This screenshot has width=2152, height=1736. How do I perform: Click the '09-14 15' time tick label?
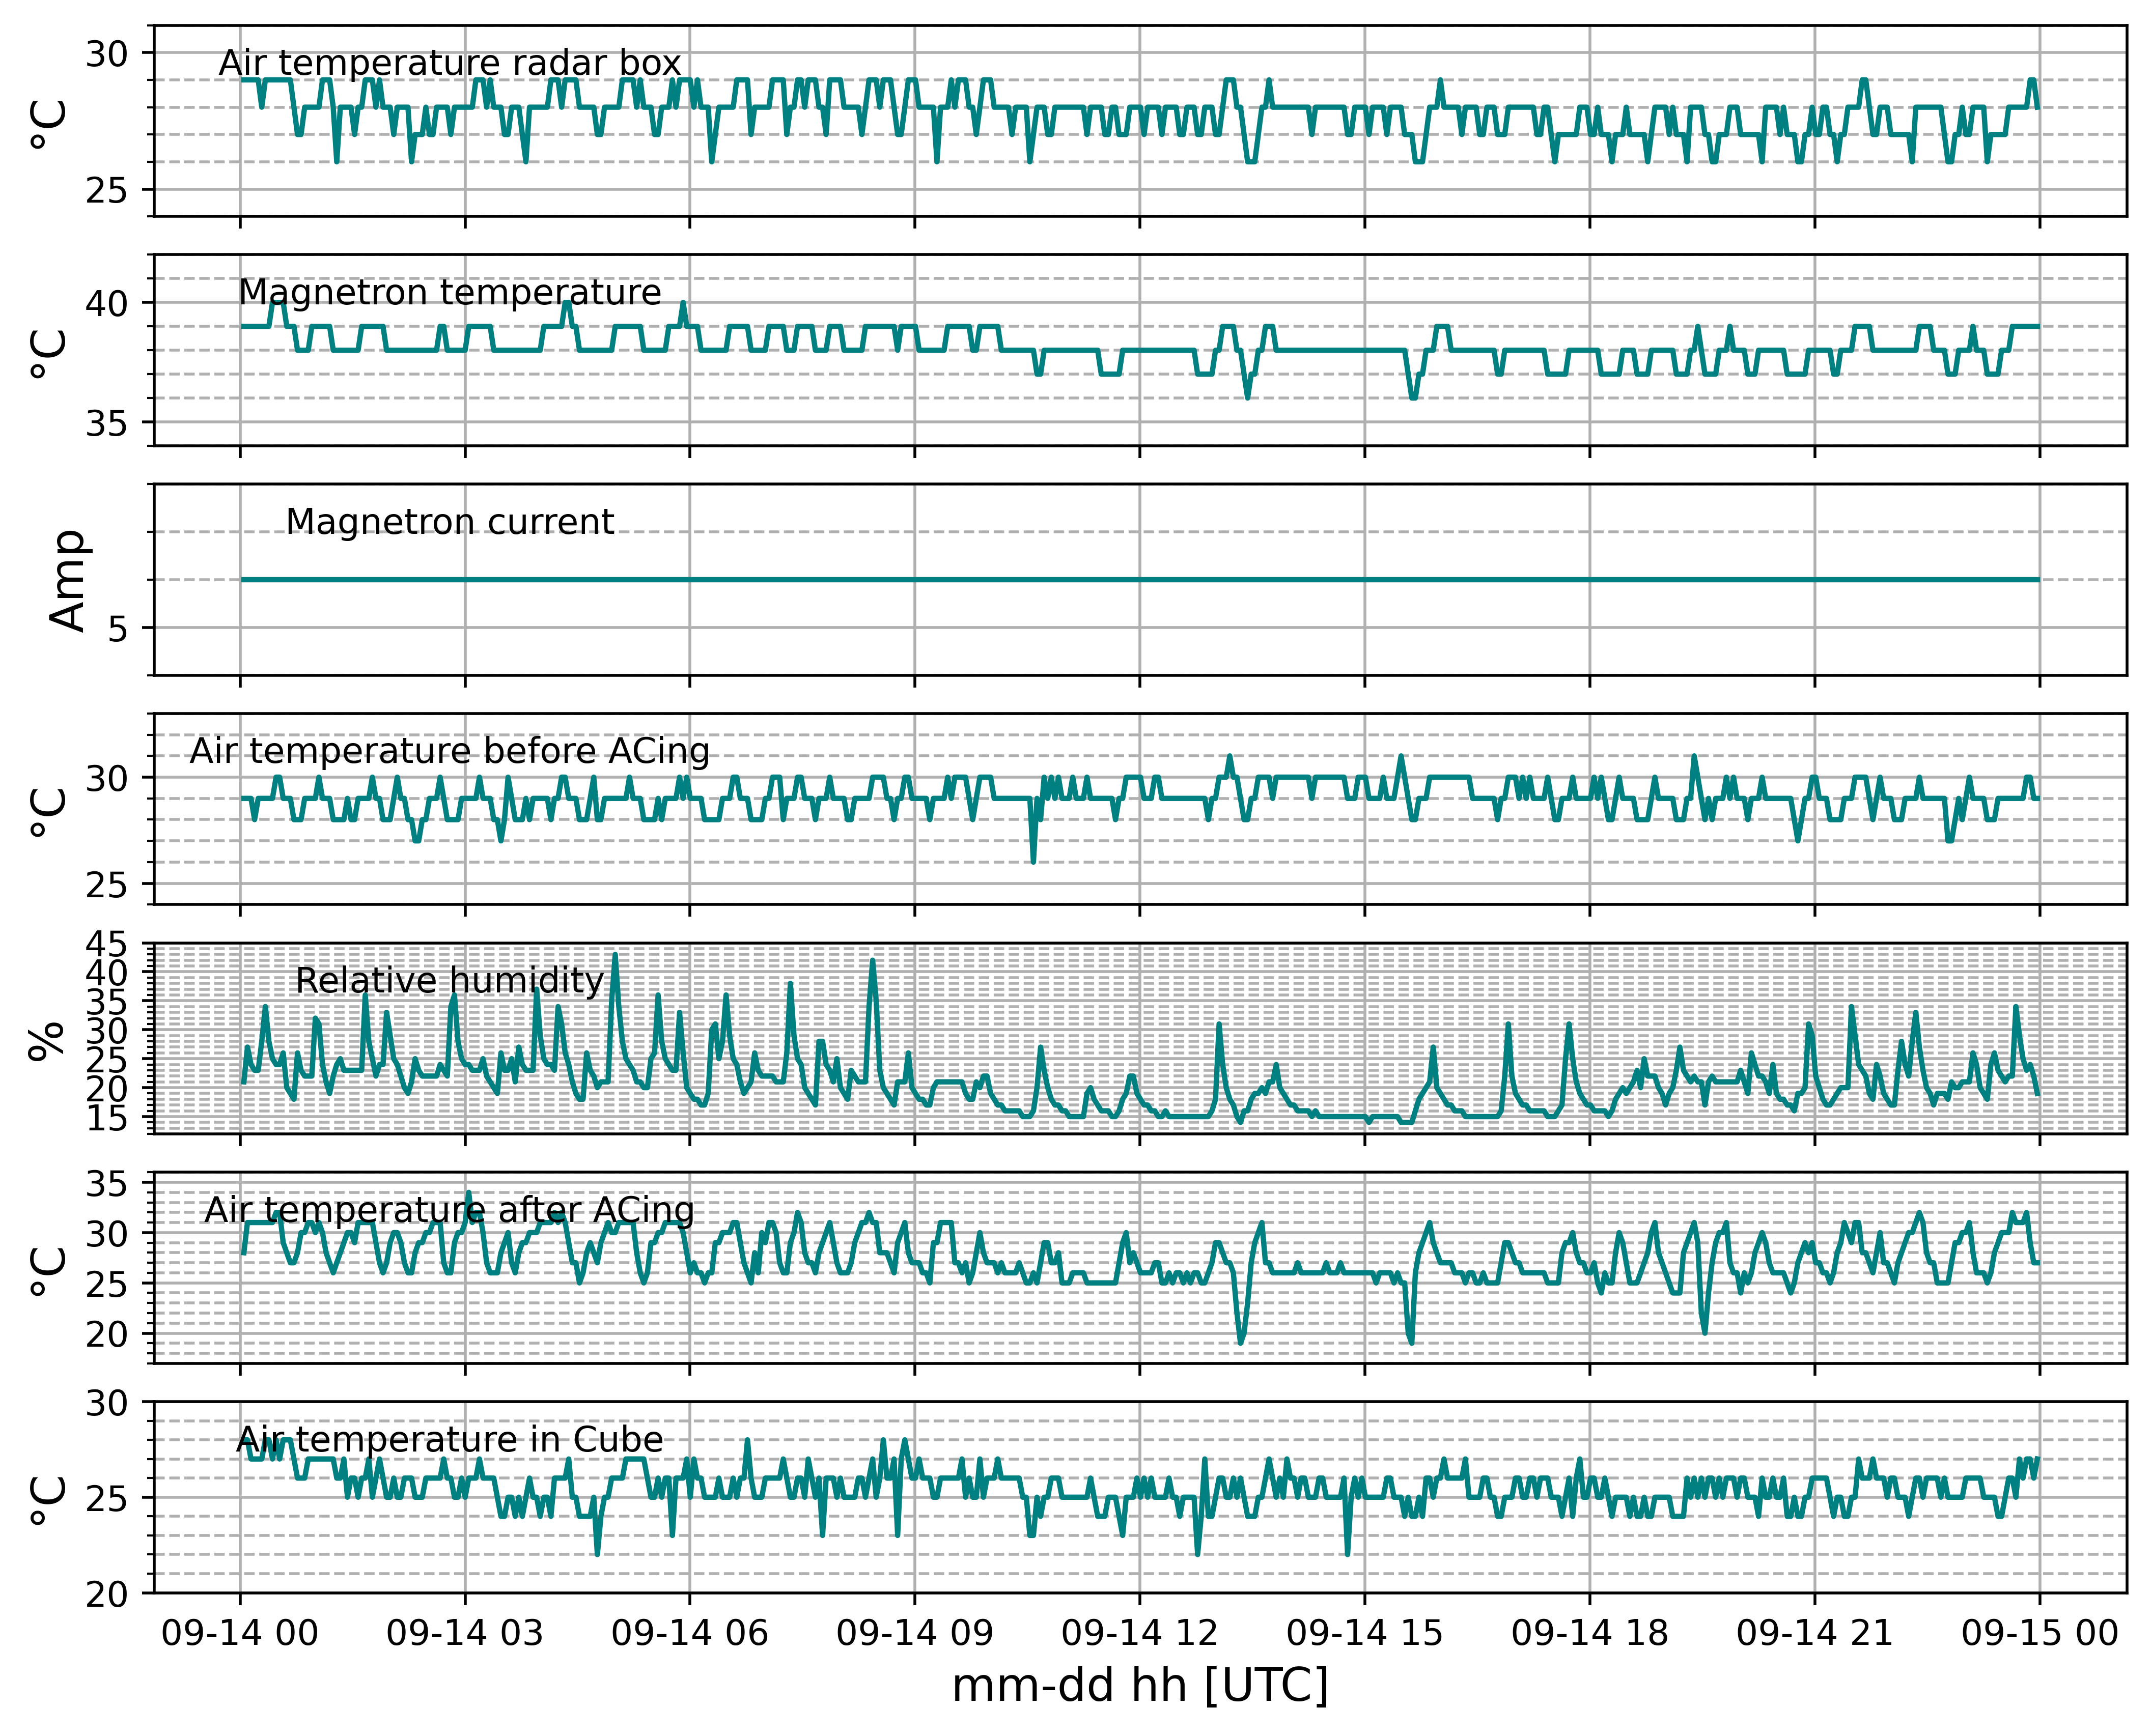(x=1365, y=1634)
